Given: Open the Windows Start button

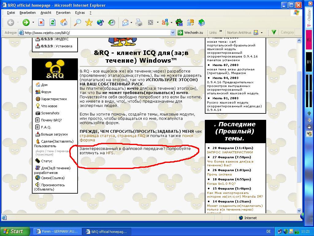Looking at the screenshot, I should 15,231.
